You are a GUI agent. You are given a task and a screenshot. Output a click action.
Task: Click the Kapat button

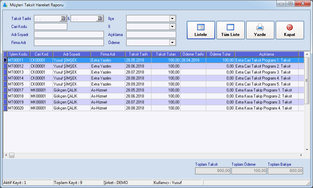(290, 30)
